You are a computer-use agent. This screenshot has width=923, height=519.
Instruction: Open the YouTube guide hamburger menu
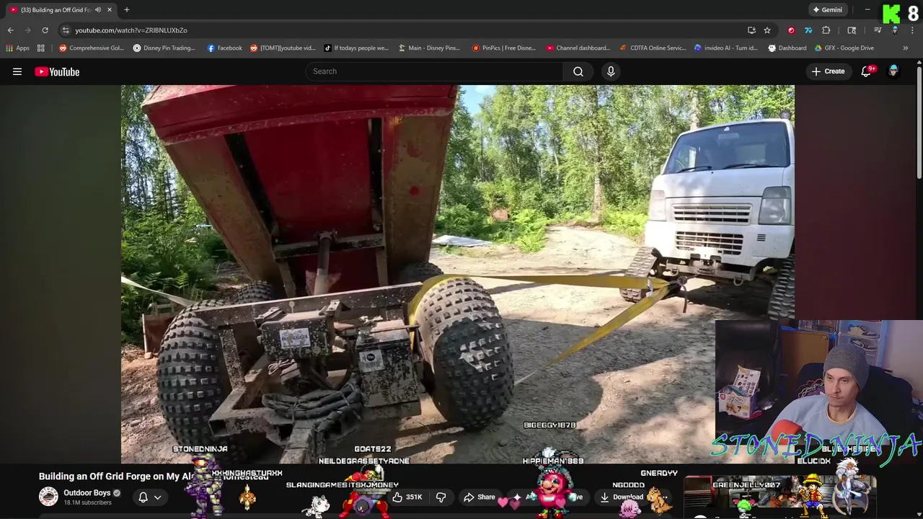tap(17, 71)
